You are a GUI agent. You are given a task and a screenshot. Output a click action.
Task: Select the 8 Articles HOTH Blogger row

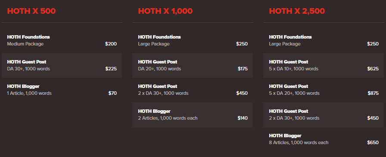pos(324,139)
